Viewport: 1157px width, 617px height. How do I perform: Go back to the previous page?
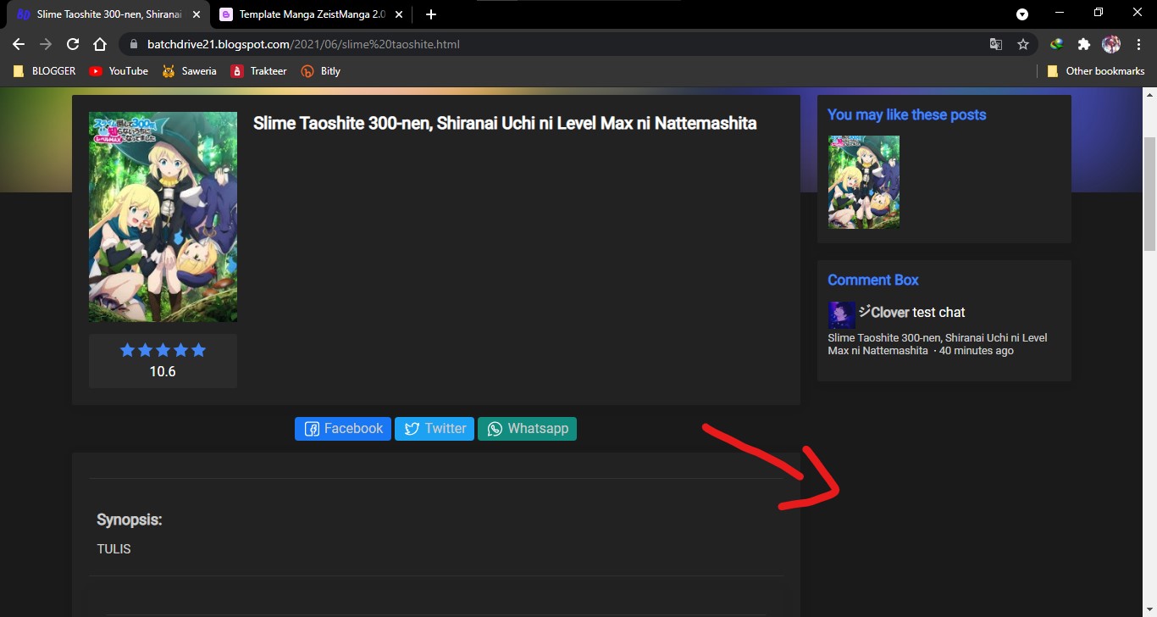tap(19, 44)
